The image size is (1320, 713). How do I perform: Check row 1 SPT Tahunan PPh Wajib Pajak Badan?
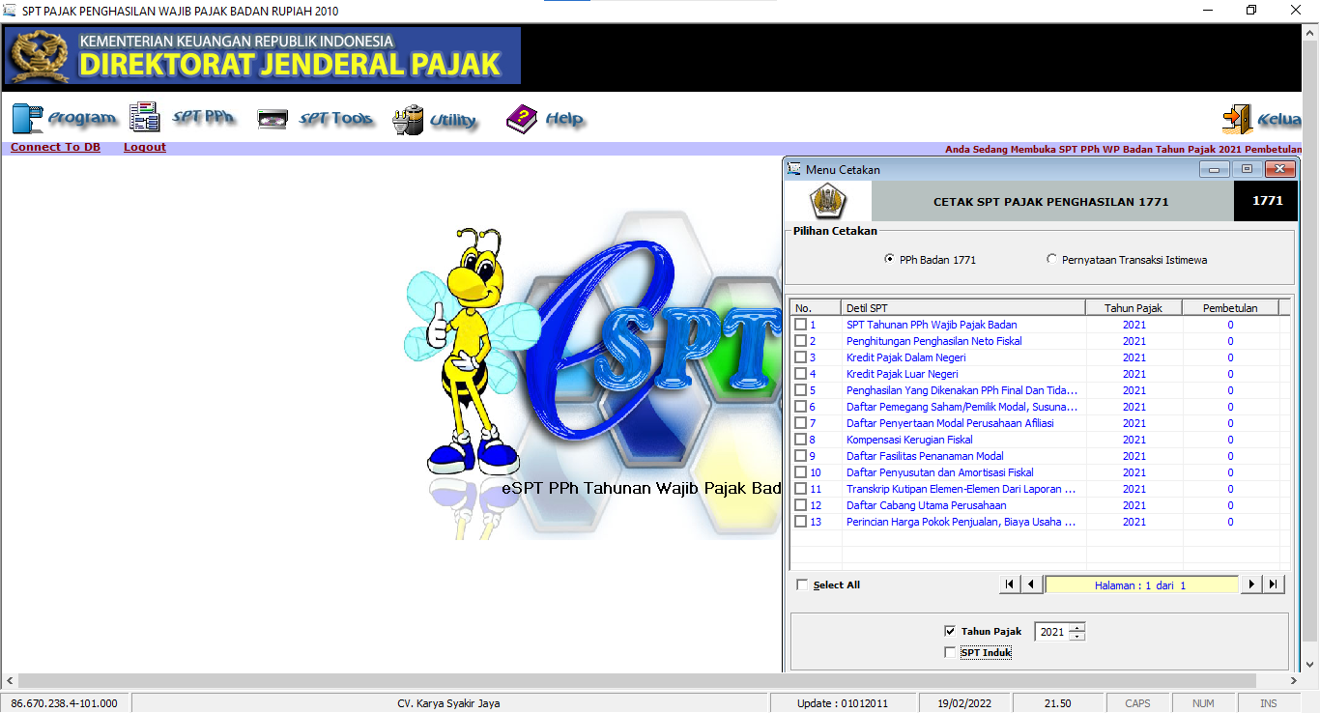pyautogui.click(x=800, y=325)
